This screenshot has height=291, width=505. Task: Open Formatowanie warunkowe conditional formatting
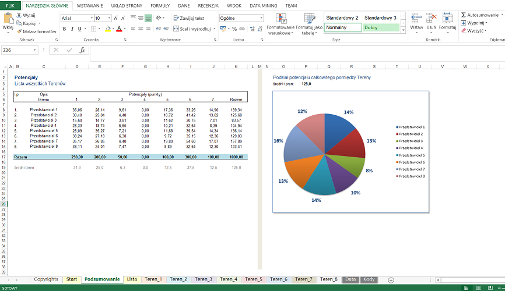coord(281,24)
